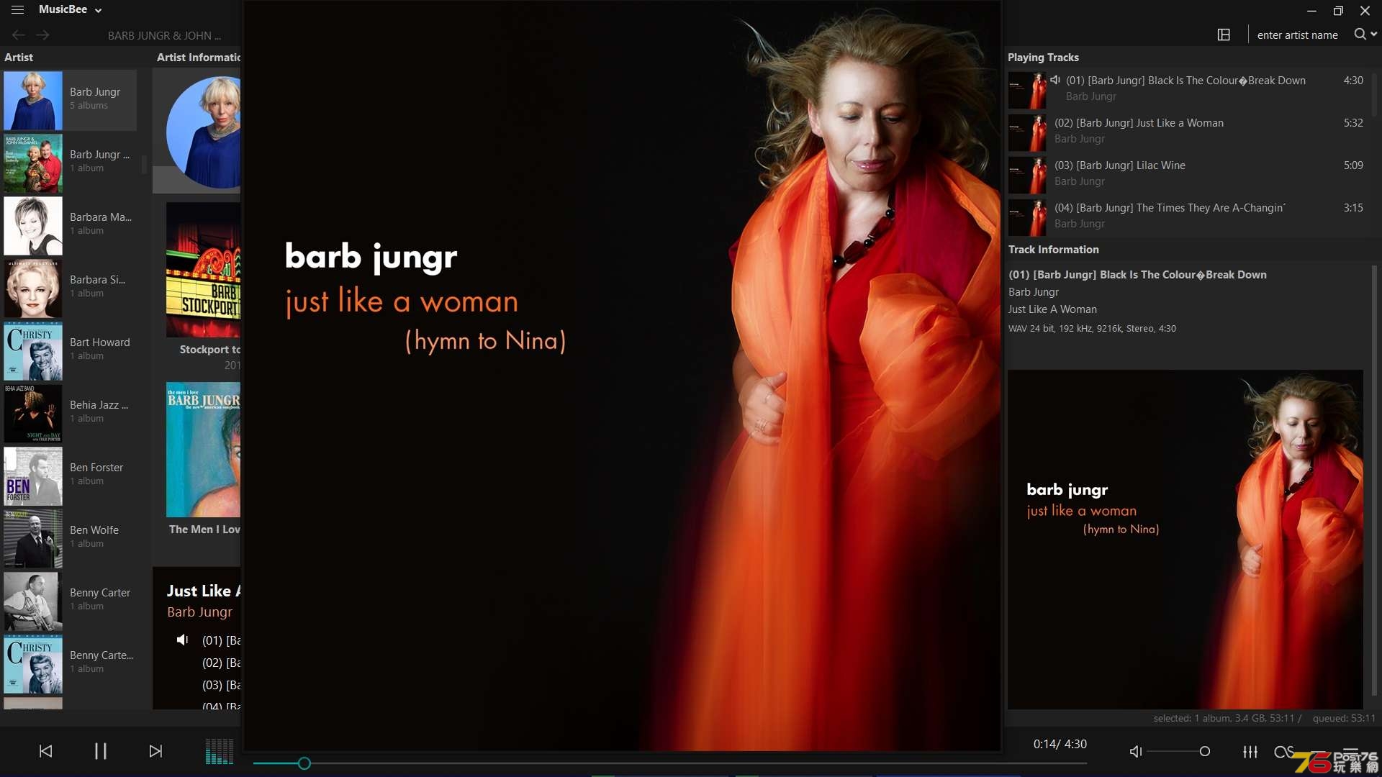
Task: Click the search magnifier icon
Action: 1359,34
